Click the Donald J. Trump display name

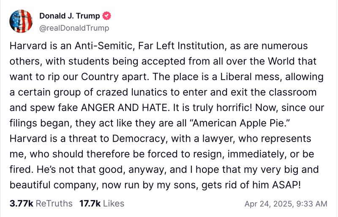70,16
